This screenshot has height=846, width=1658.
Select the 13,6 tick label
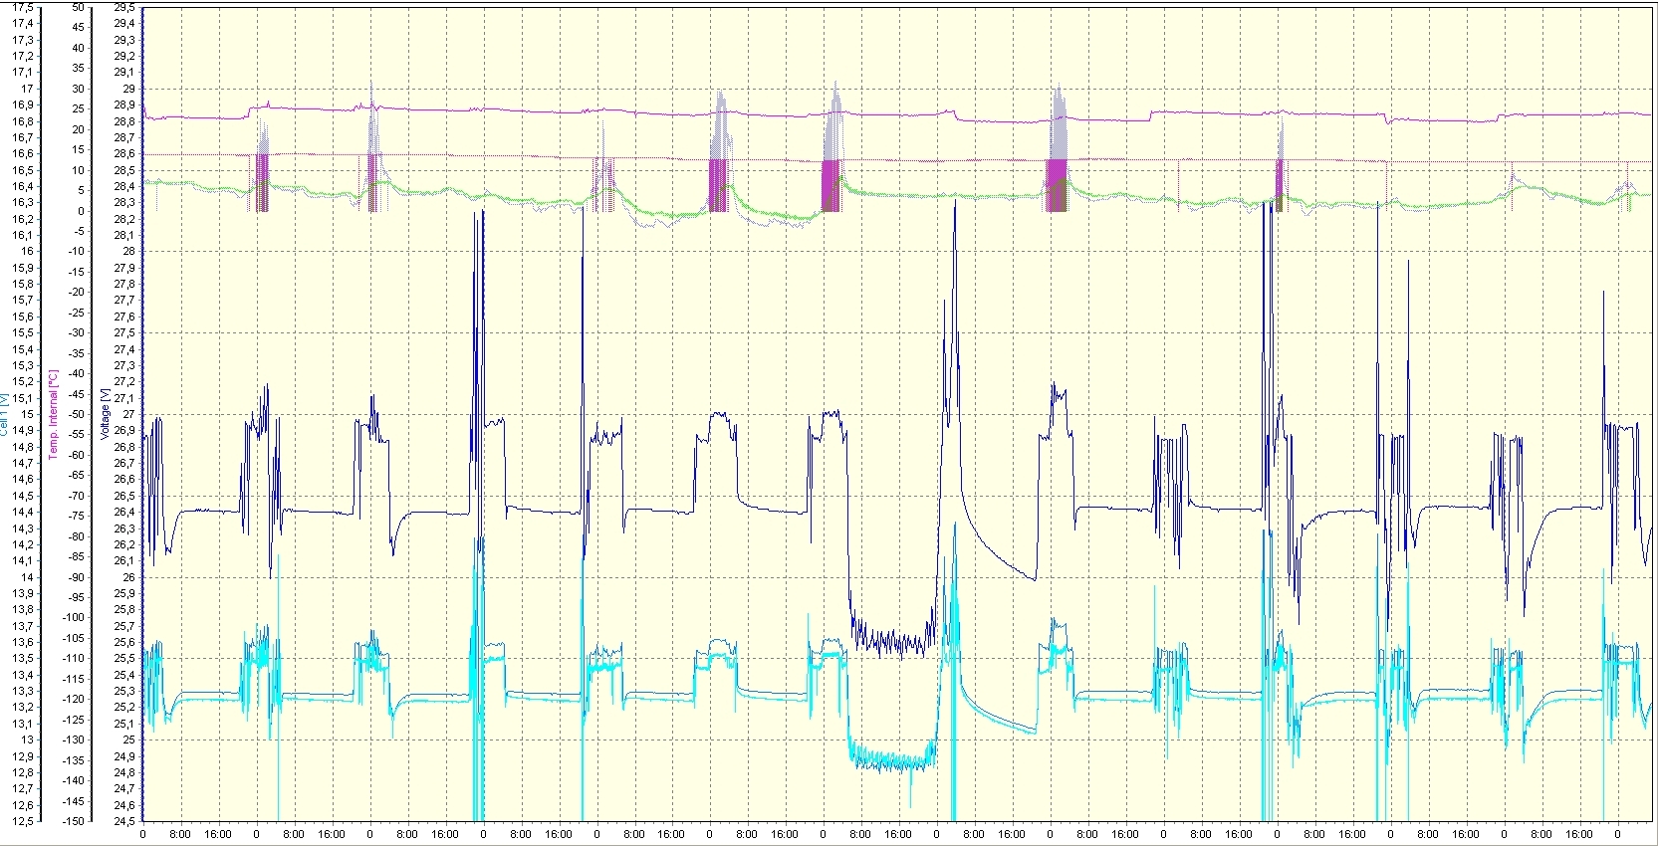(22, 642)
